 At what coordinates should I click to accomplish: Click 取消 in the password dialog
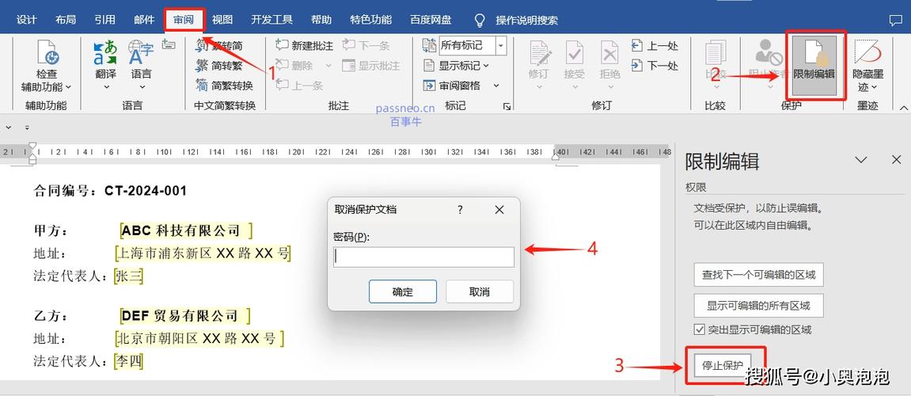click(480, 291)
